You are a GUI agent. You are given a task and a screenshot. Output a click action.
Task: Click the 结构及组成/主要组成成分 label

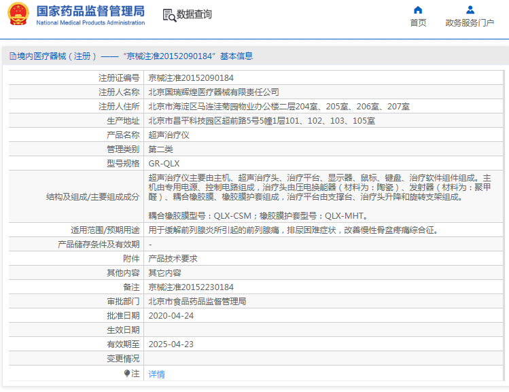[x=93, y=197]
